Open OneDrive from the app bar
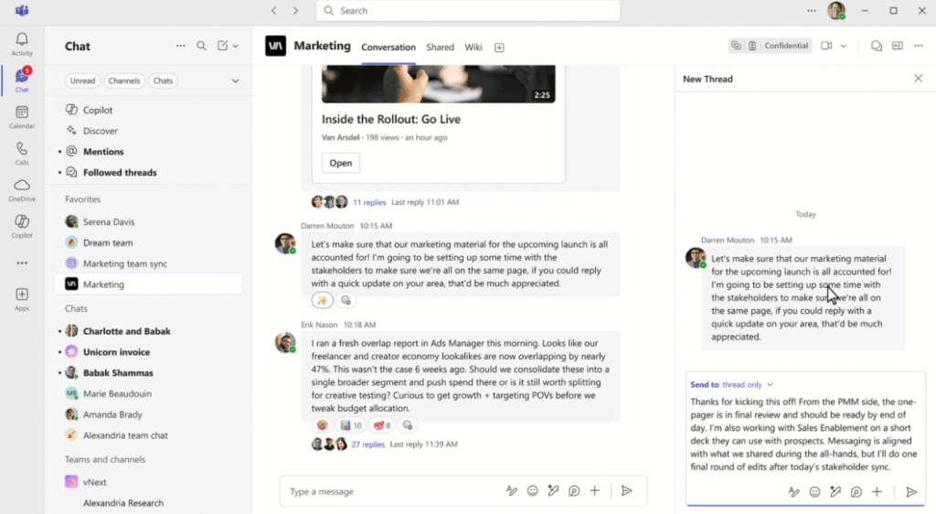 tap(22, 189)
